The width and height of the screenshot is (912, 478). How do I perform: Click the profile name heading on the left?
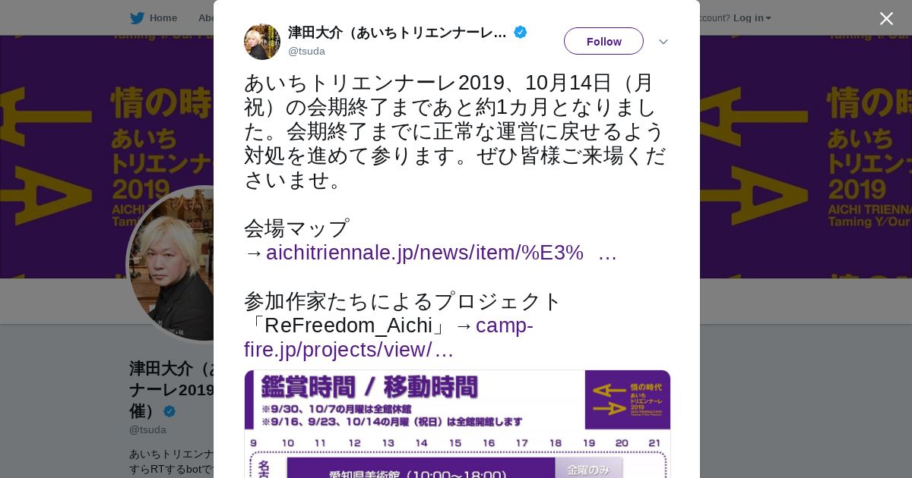172,389
